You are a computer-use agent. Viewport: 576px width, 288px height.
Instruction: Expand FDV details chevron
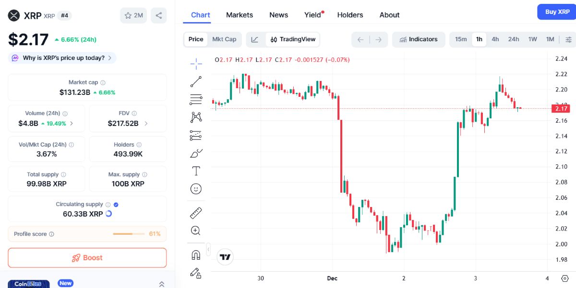146,123
